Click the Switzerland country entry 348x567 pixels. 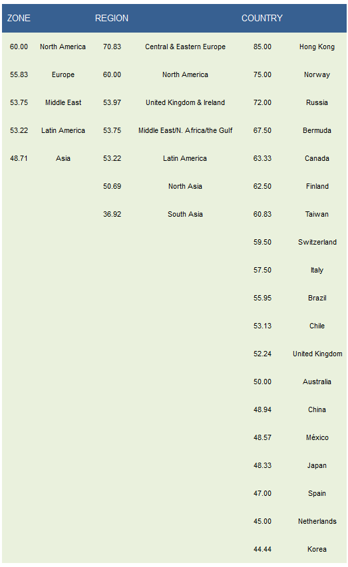(x=317, y=242)
